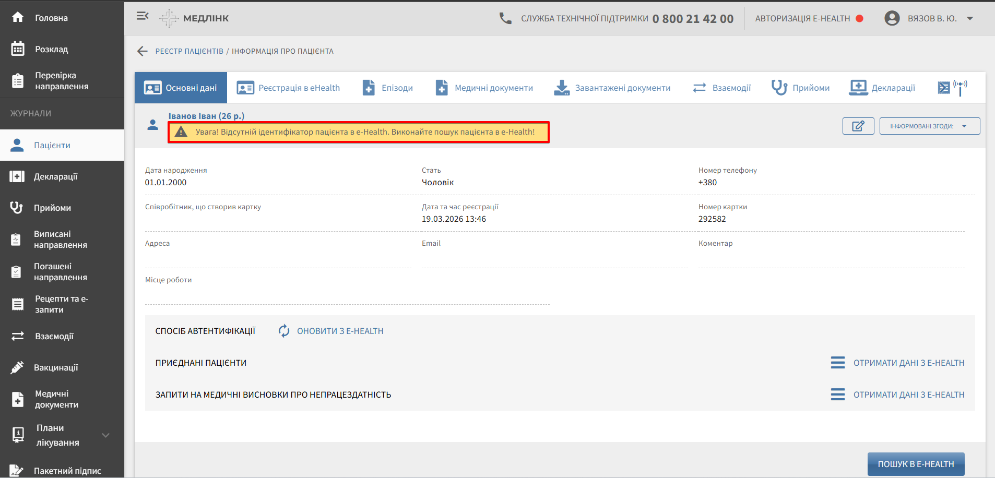This screenshot has width=995, height=478.
Task: Click the refresh icon next to Оновити з E-Health
Action: click(x=284, y=331)
